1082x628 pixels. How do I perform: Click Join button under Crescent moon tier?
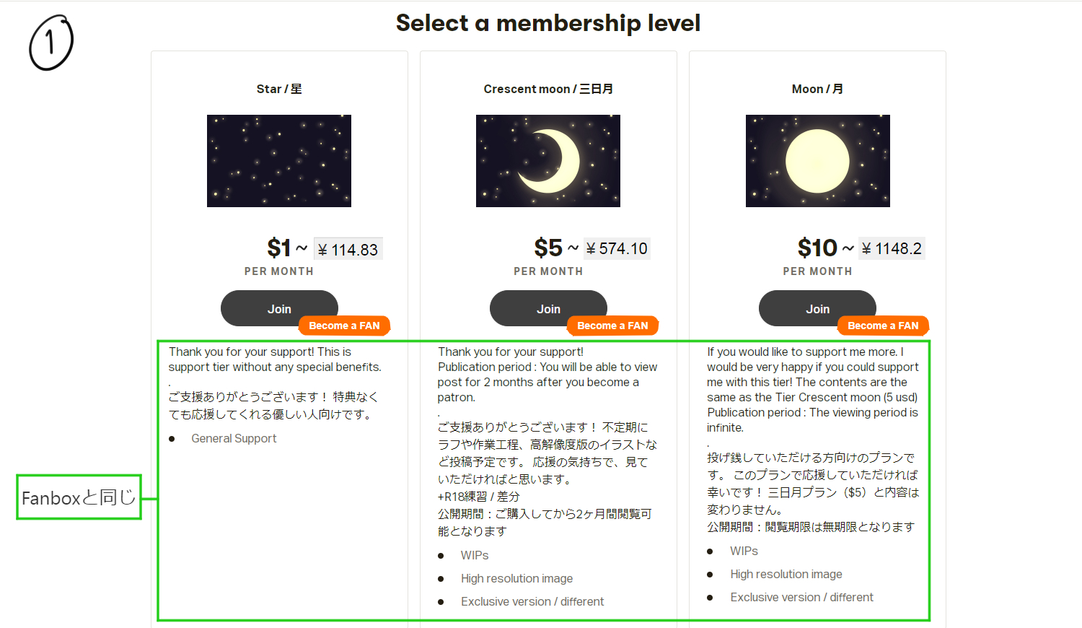[x=548, y=308]
